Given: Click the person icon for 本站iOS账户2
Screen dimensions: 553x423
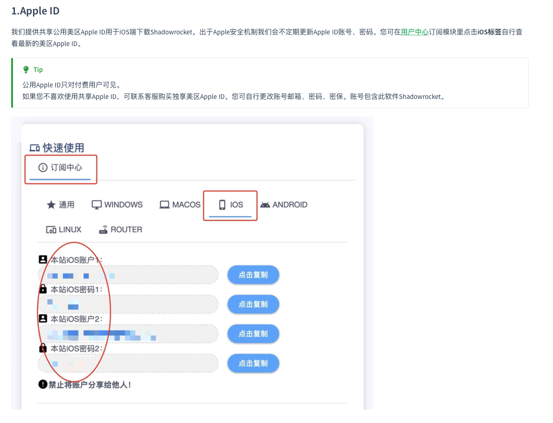Looking at the screenshot, I should (x=43, y=319).
